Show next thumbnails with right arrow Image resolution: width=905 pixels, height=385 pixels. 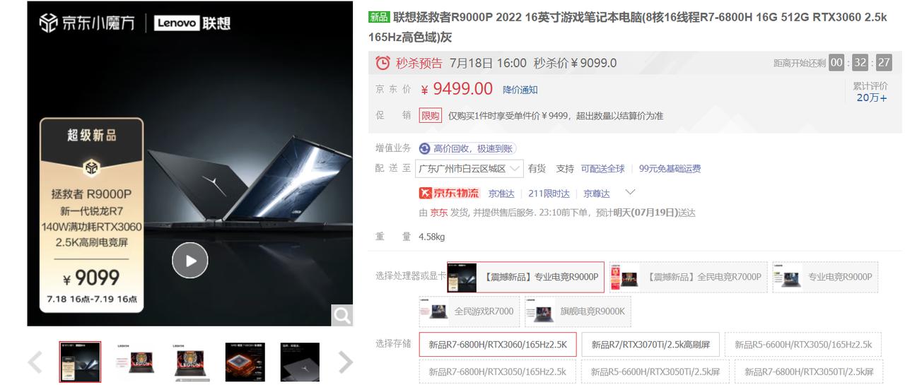pyautogui.click(x=345, y=362)
